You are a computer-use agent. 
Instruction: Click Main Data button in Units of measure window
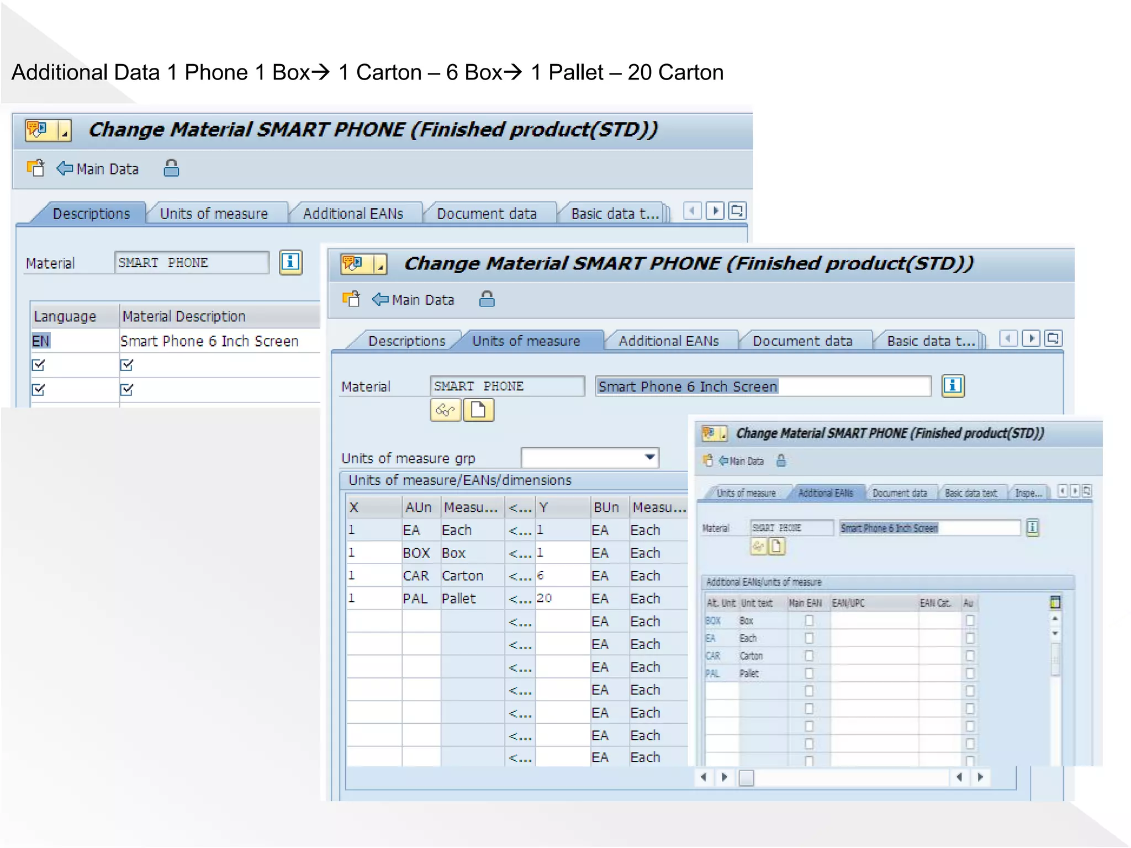tap(413, 299)
